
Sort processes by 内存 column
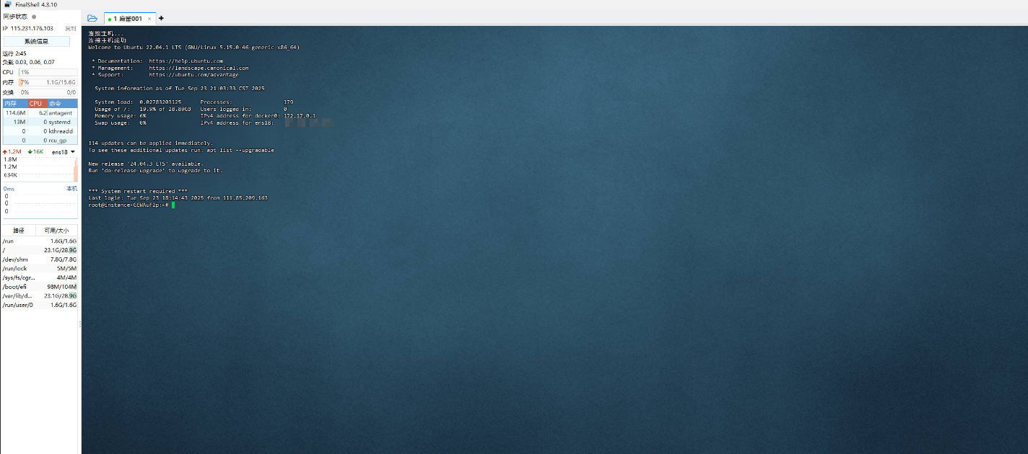click(x=11, y=104)
